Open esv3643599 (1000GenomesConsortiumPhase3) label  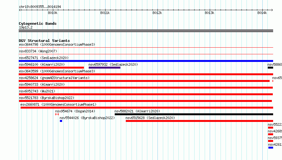pos(57,71)
